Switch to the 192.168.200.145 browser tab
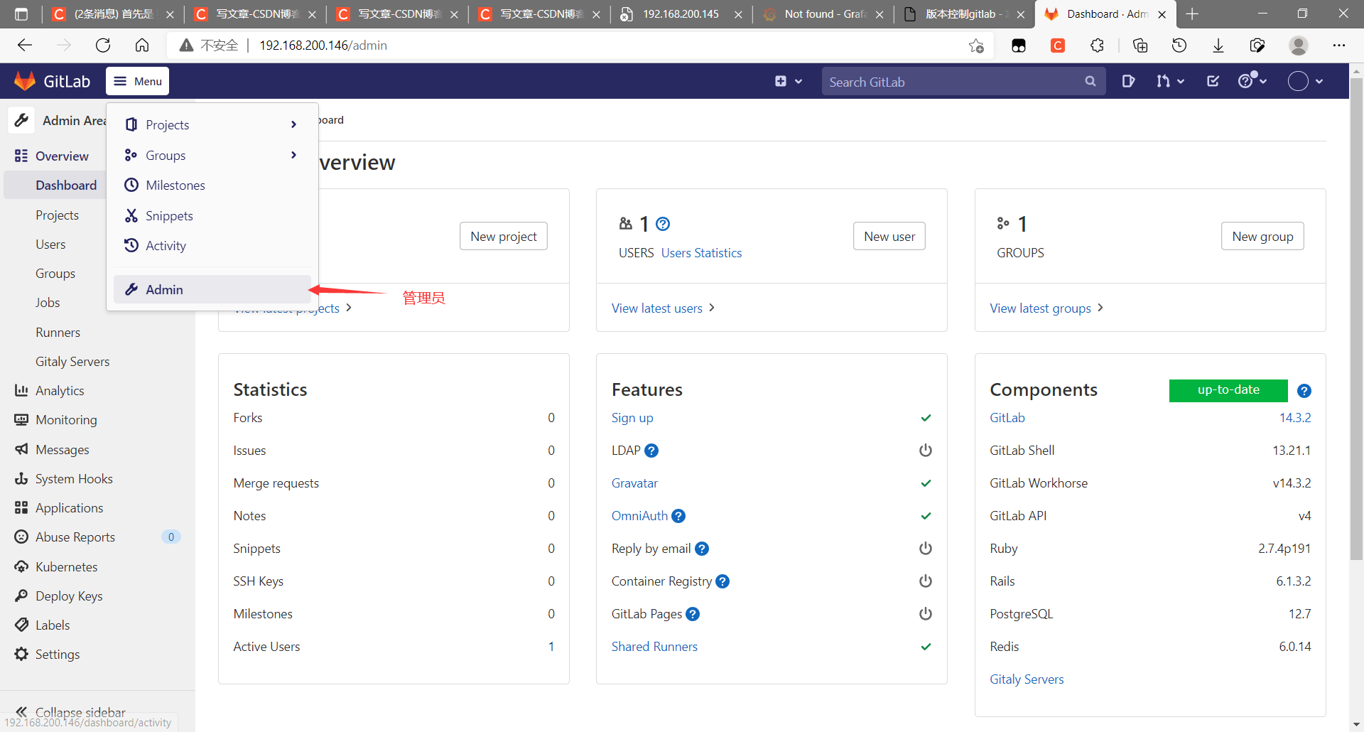1364x732 pixels. [681, 14]
